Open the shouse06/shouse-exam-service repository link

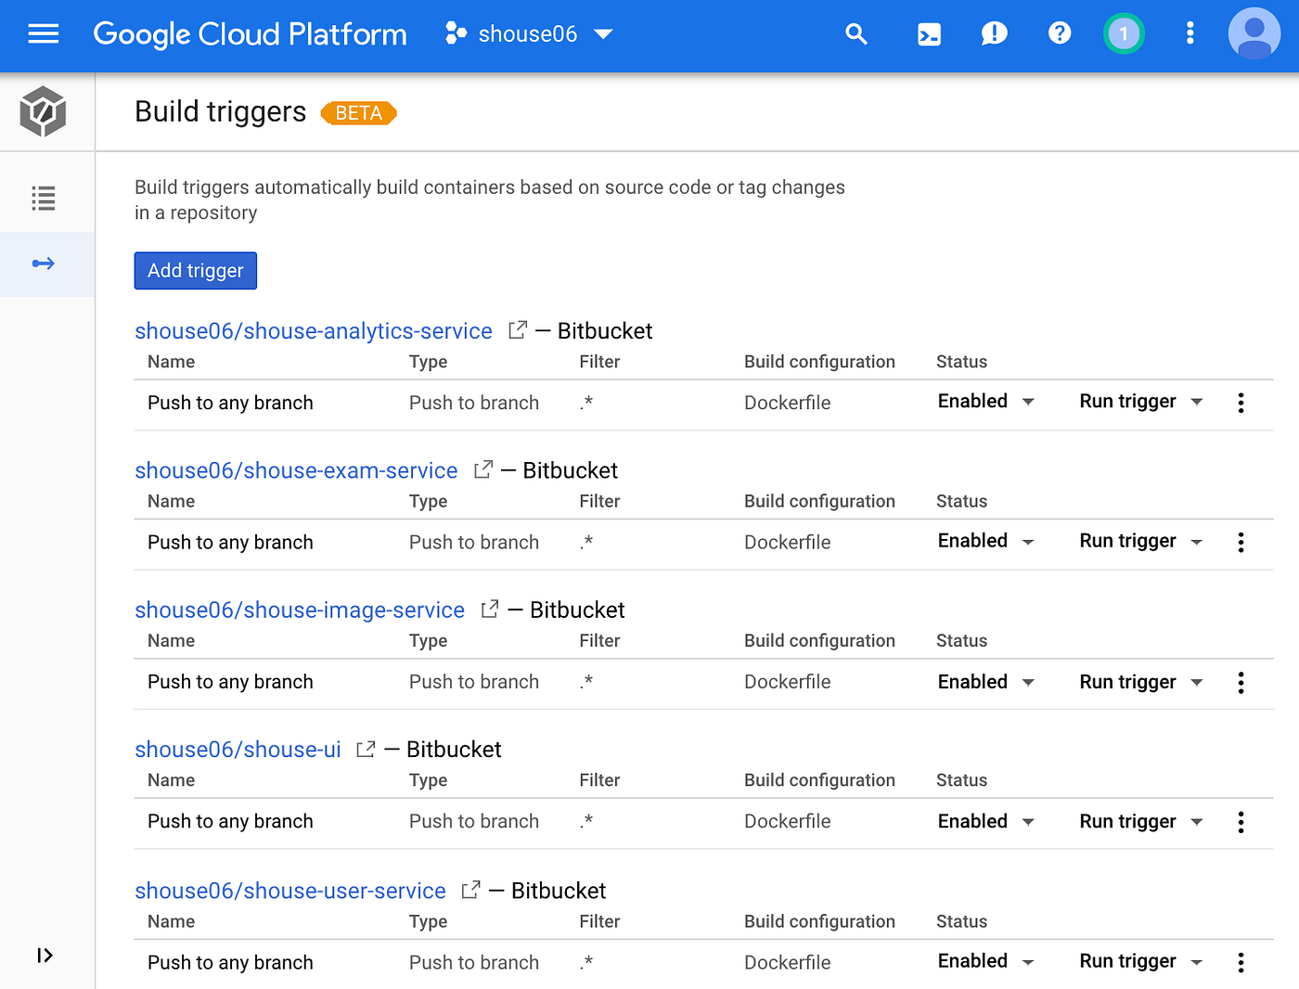[296, 470]
